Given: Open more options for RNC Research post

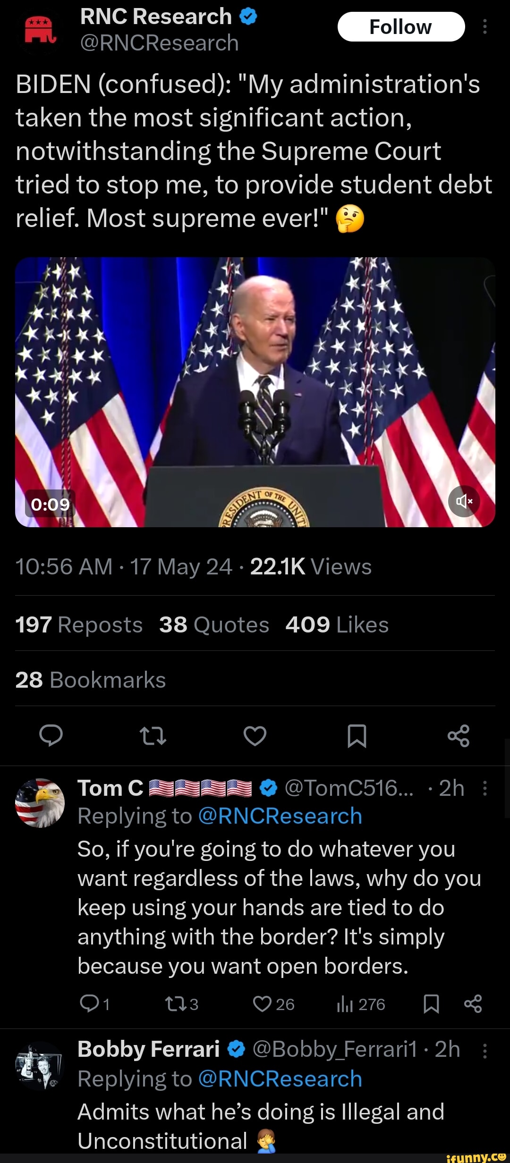Looking at the screenshot, I should click(x=485, y=27).
